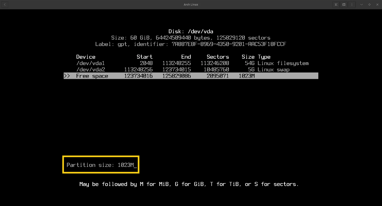The image size is (382, 206).
Task: Click the Device column header
Action: click(x=86, y=57)
